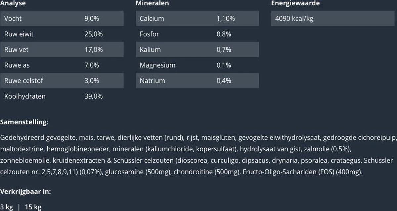Click the 3 kg size option
397x211 pixels.
[x=7, y=207]
